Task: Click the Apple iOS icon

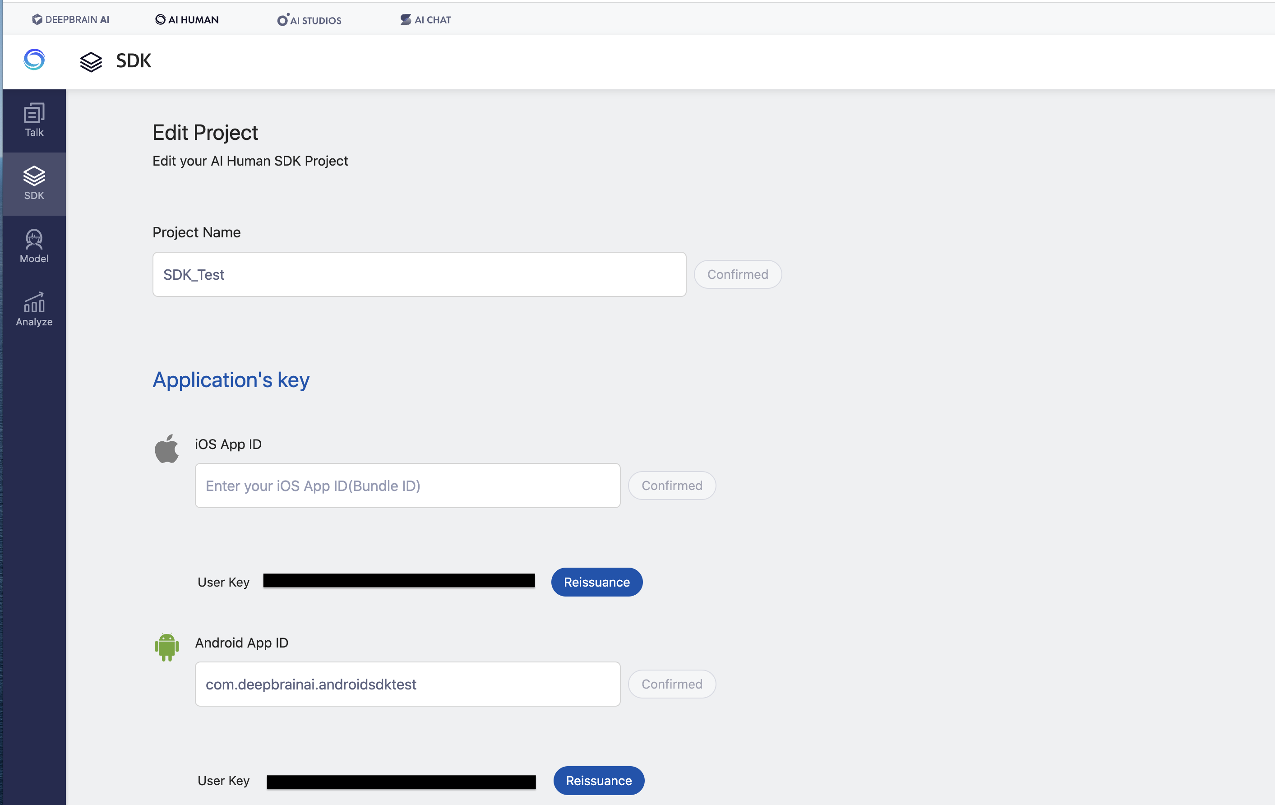Action: coord(167,449)
